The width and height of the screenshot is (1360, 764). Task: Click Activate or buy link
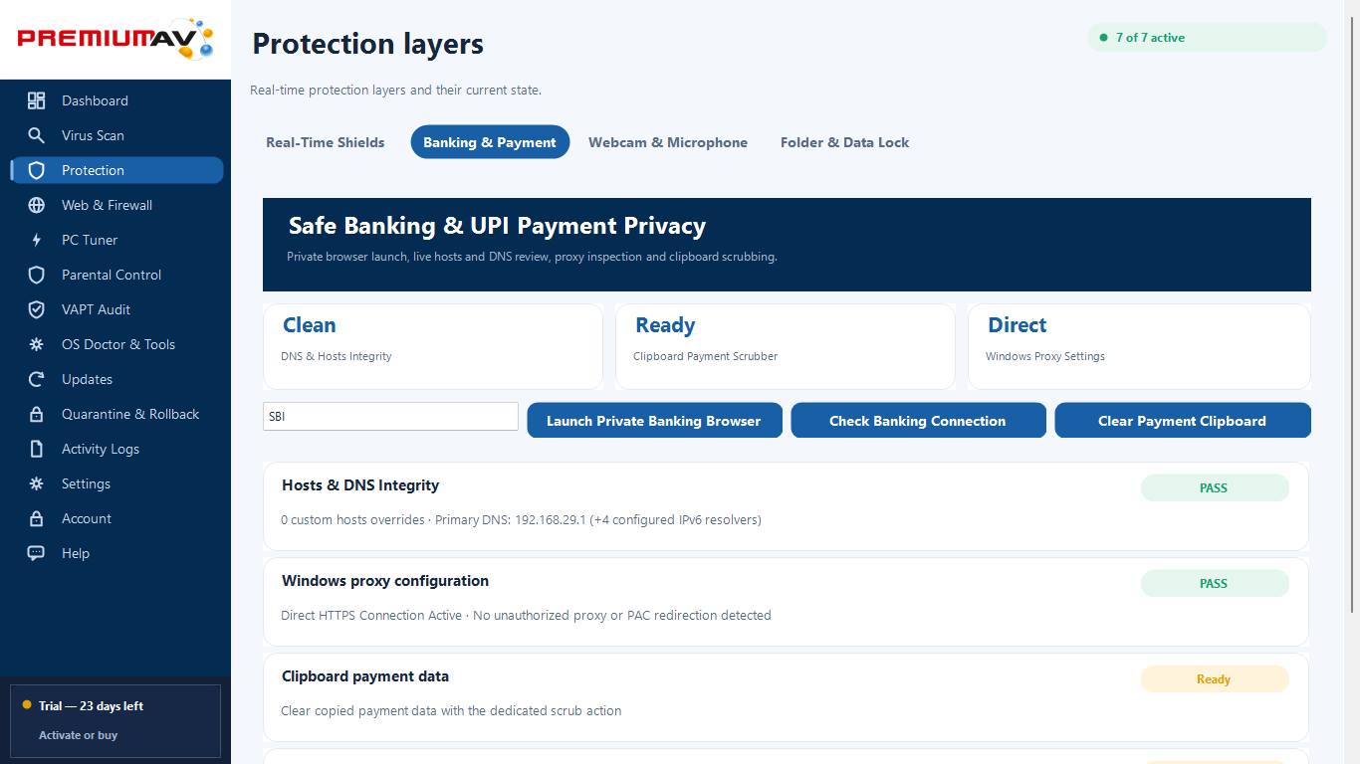pyautogui.click(x=79, y=735)
